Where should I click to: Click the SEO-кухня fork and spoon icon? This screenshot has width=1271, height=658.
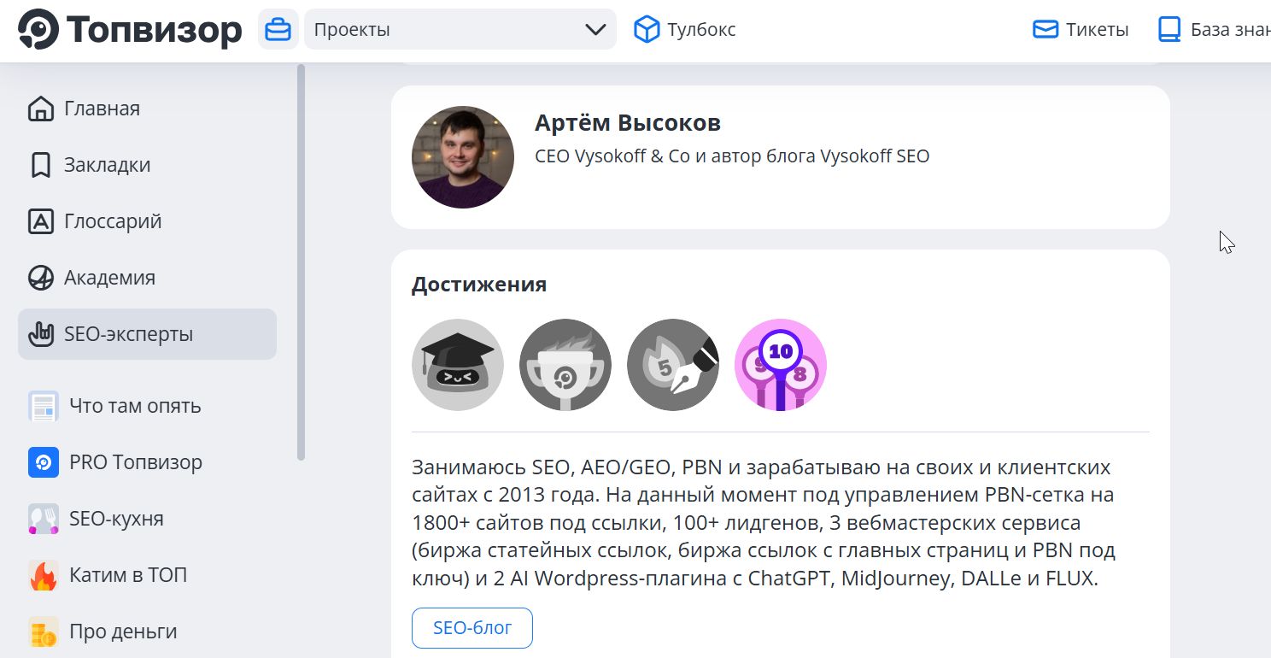coord(44,519)
